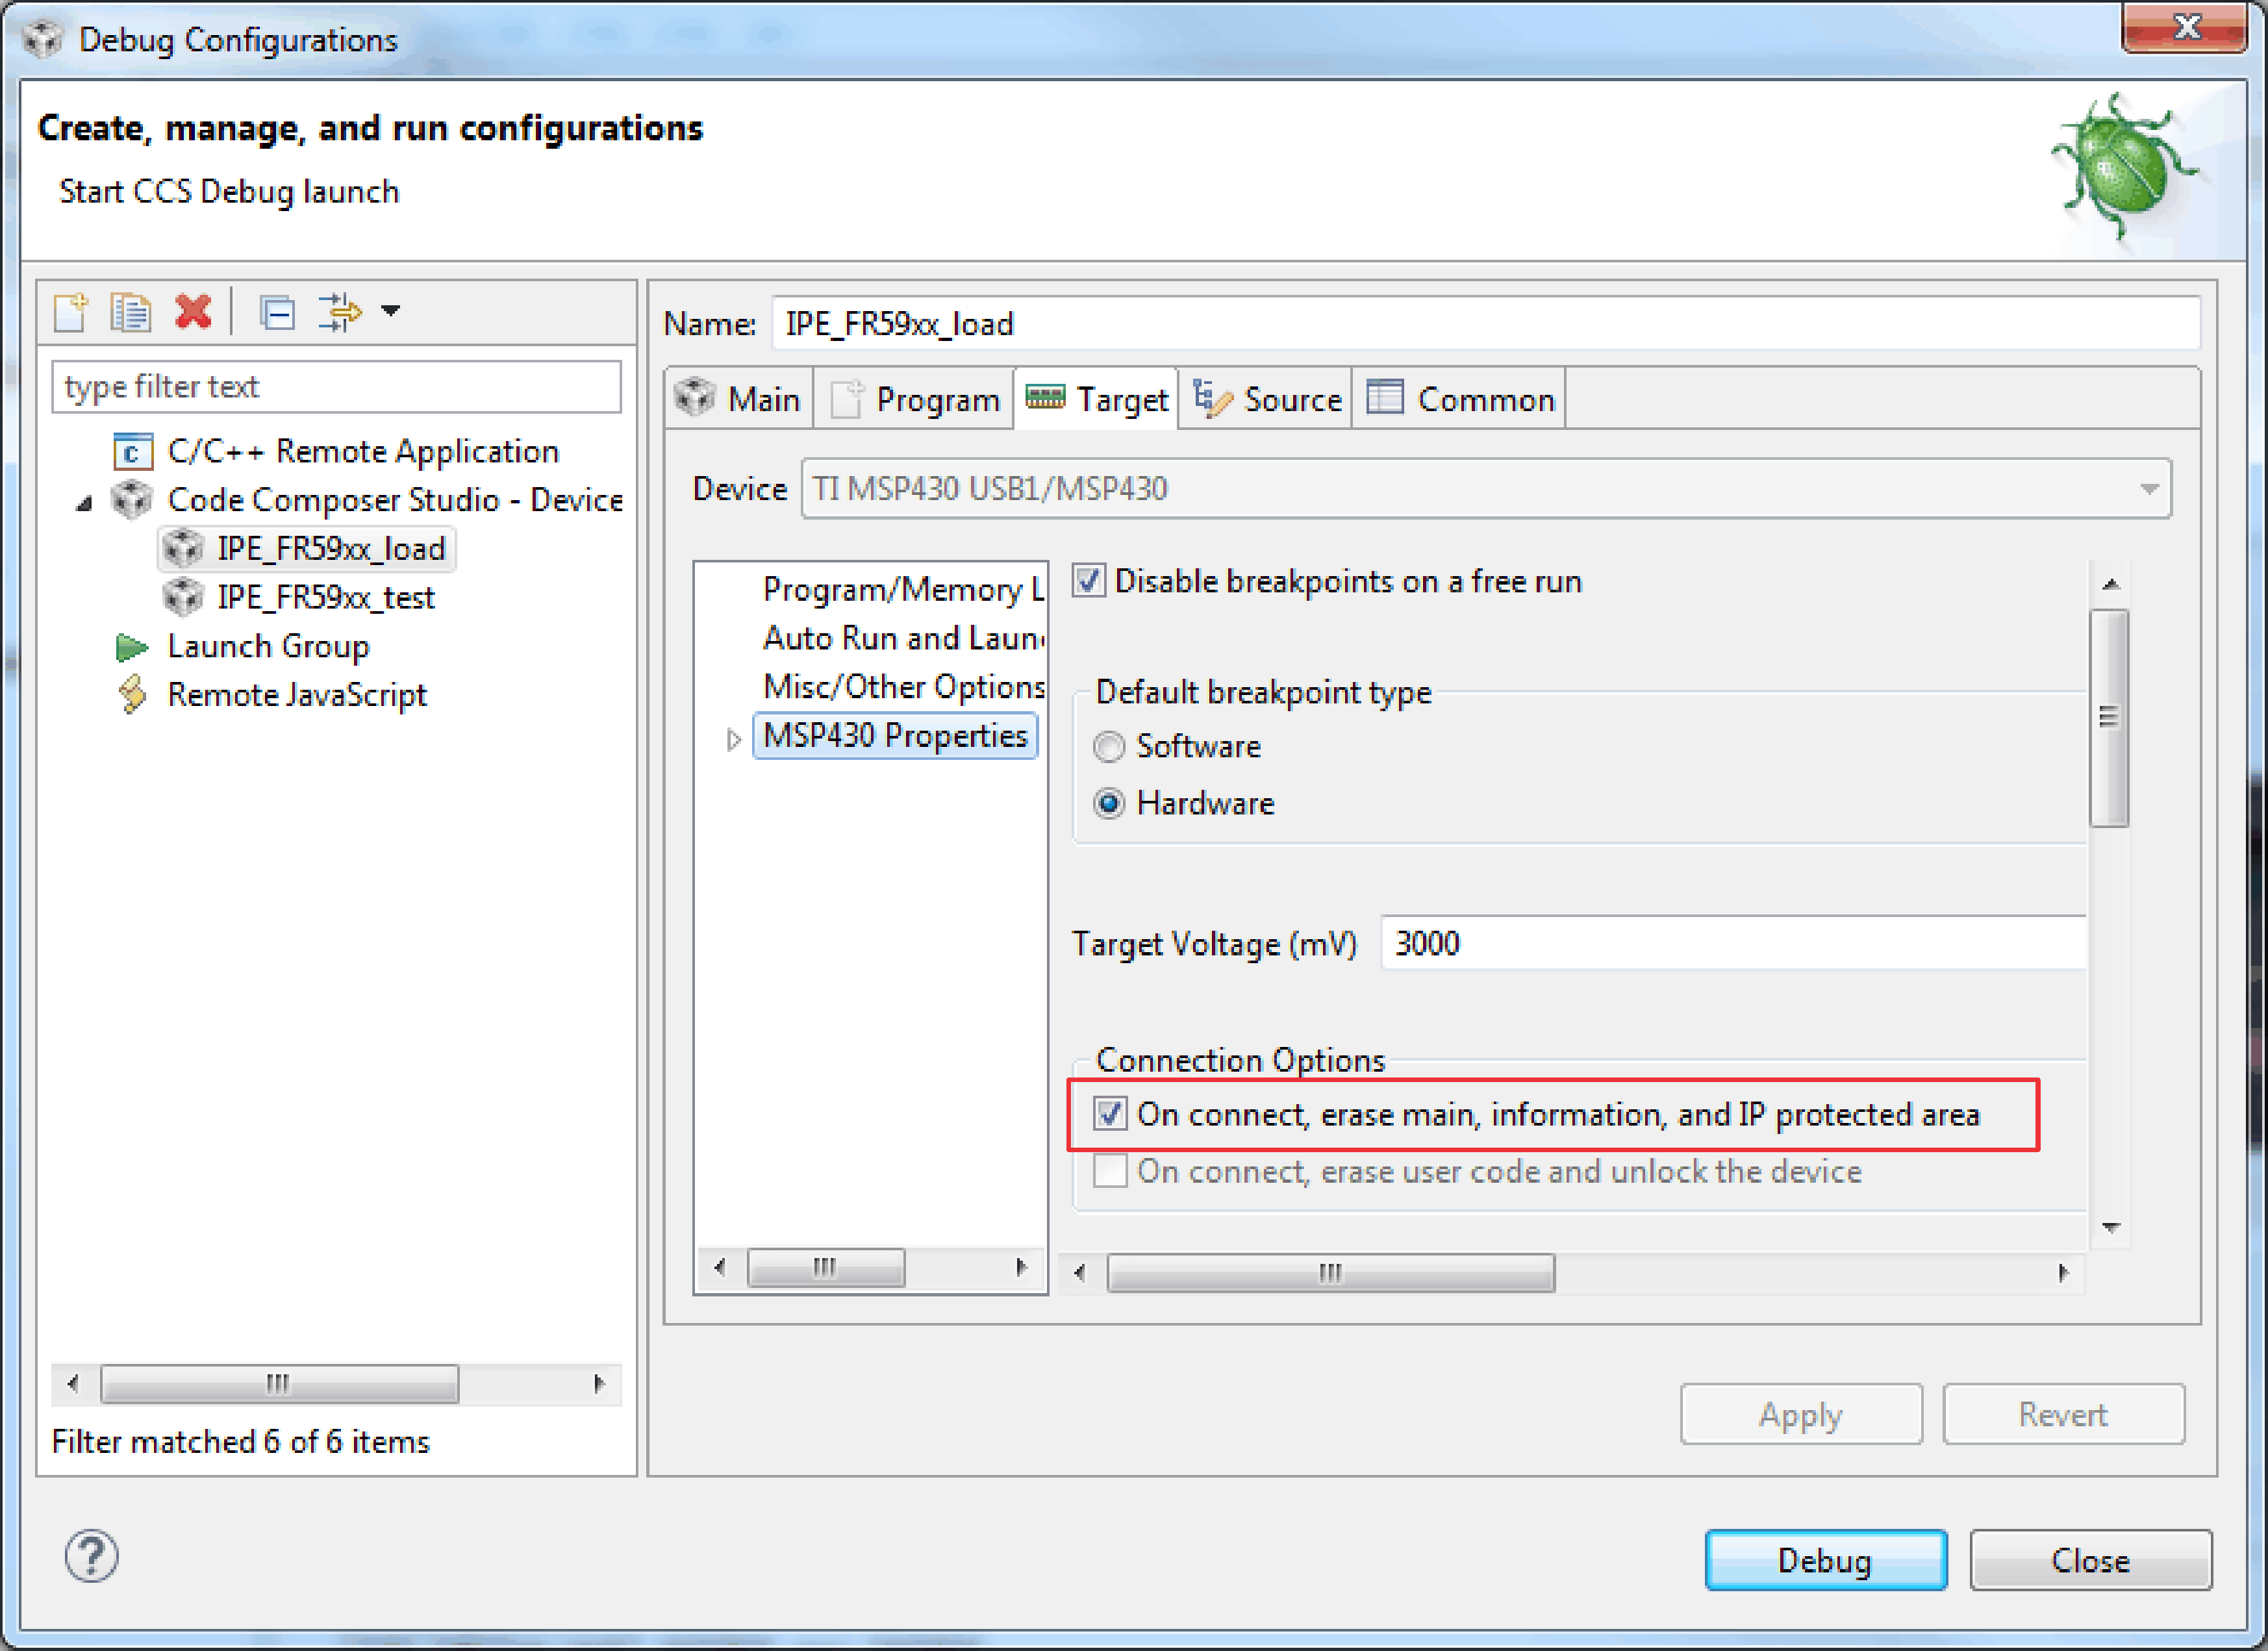Click the Name input field
This screenshot has width=2268, height=1651.
pos(1486,324)
